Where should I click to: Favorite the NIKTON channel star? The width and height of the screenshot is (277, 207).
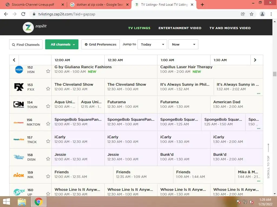click(x=48, y=124)
